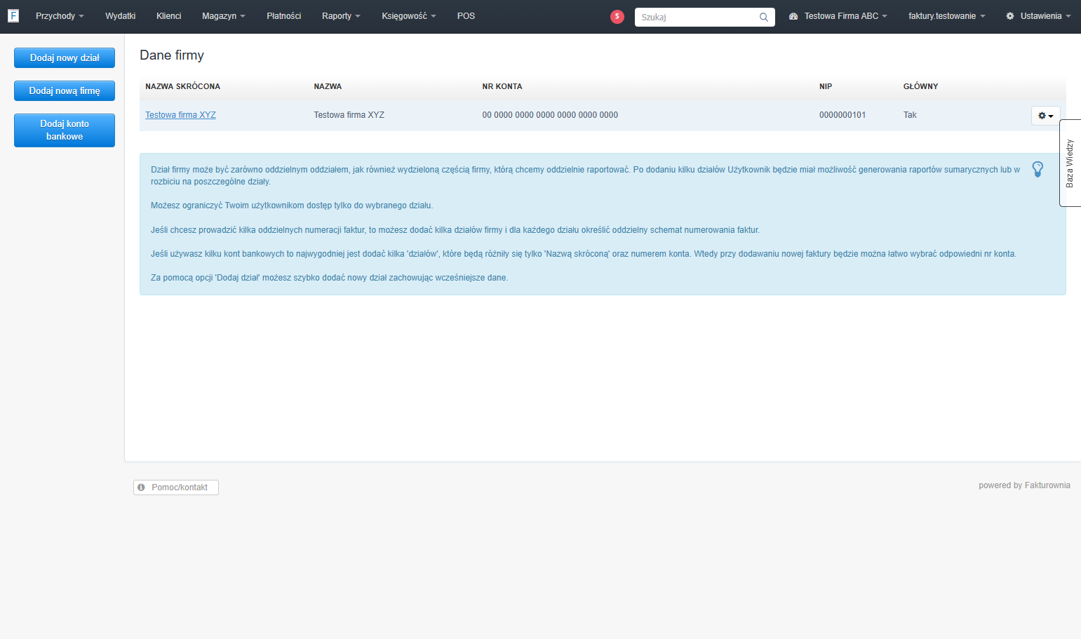Viewport: 1081px width, 639px height.
Task: Open the gear actions menu for Testowa firma XYZ
Action: [1045, 116]
